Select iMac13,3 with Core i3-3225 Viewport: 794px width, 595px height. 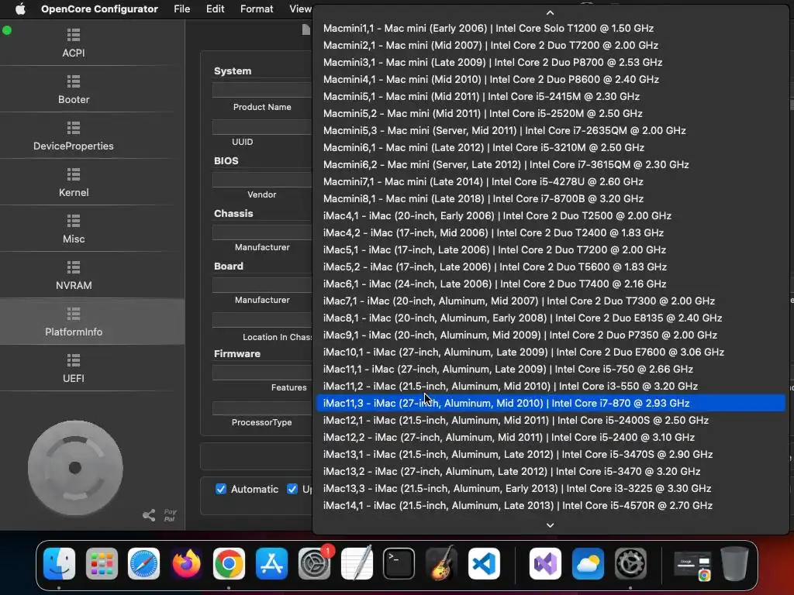551,488
